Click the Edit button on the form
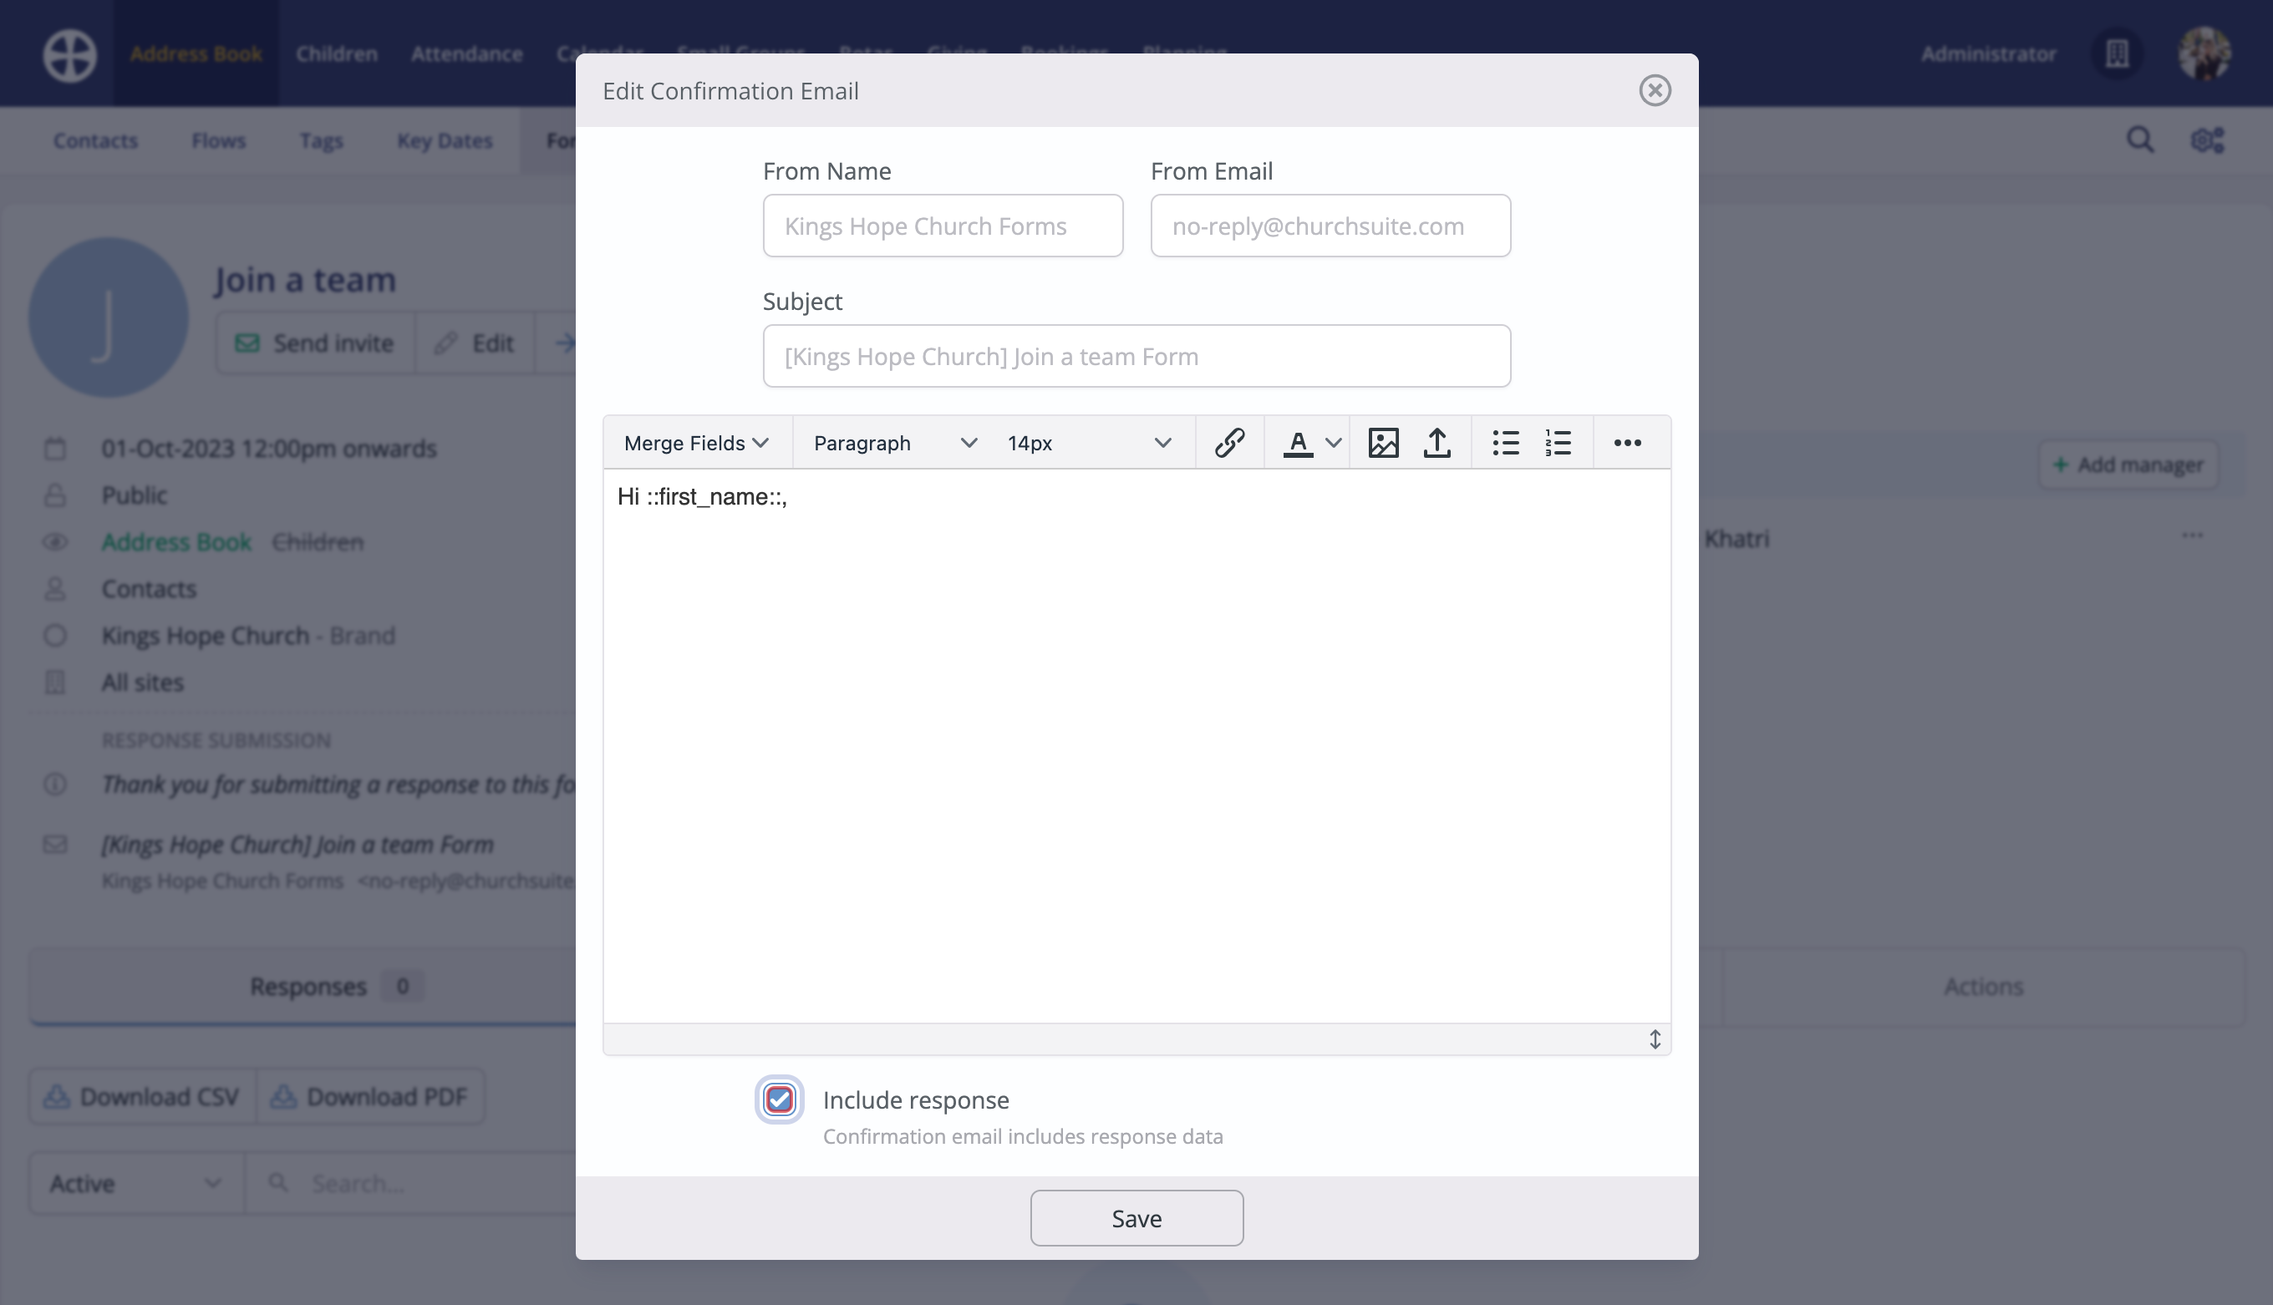This screenshot has width=2273, height=1305. 474,343
